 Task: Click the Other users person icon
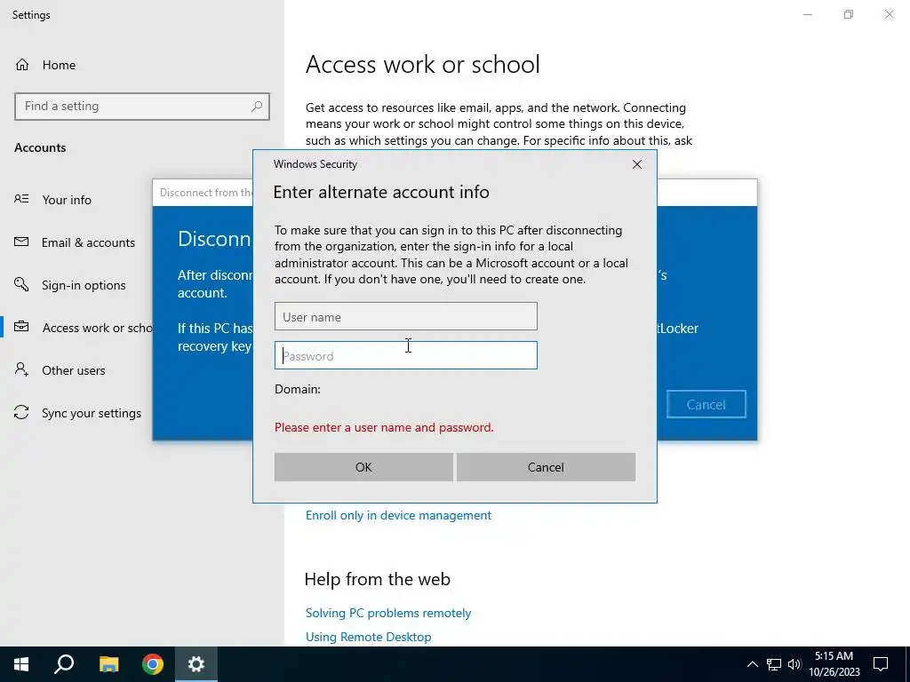tap(21, 369)
